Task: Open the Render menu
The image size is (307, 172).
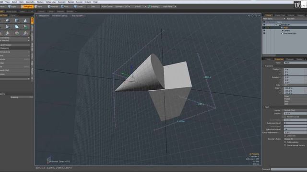Action: 71,2
